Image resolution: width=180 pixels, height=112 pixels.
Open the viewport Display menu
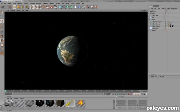click(18, 10)
